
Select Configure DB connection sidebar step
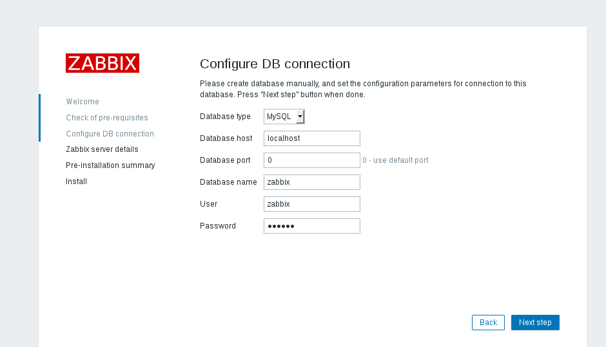point(110,133)
